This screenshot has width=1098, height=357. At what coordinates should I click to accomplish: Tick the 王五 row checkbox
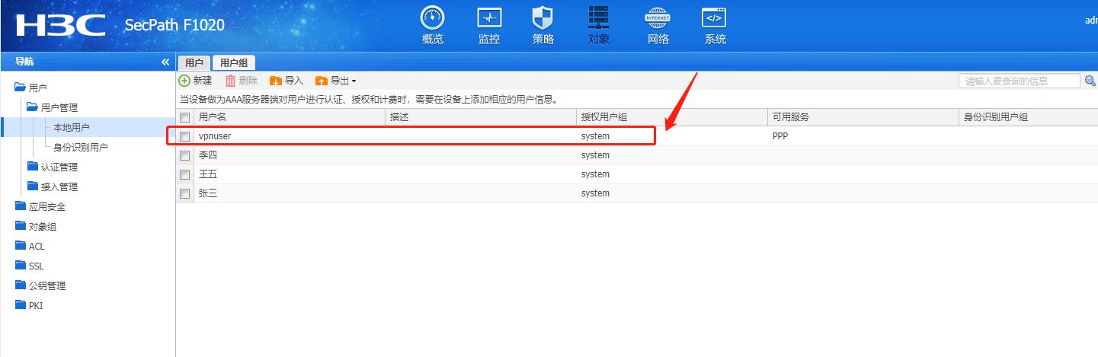(184, 174)
